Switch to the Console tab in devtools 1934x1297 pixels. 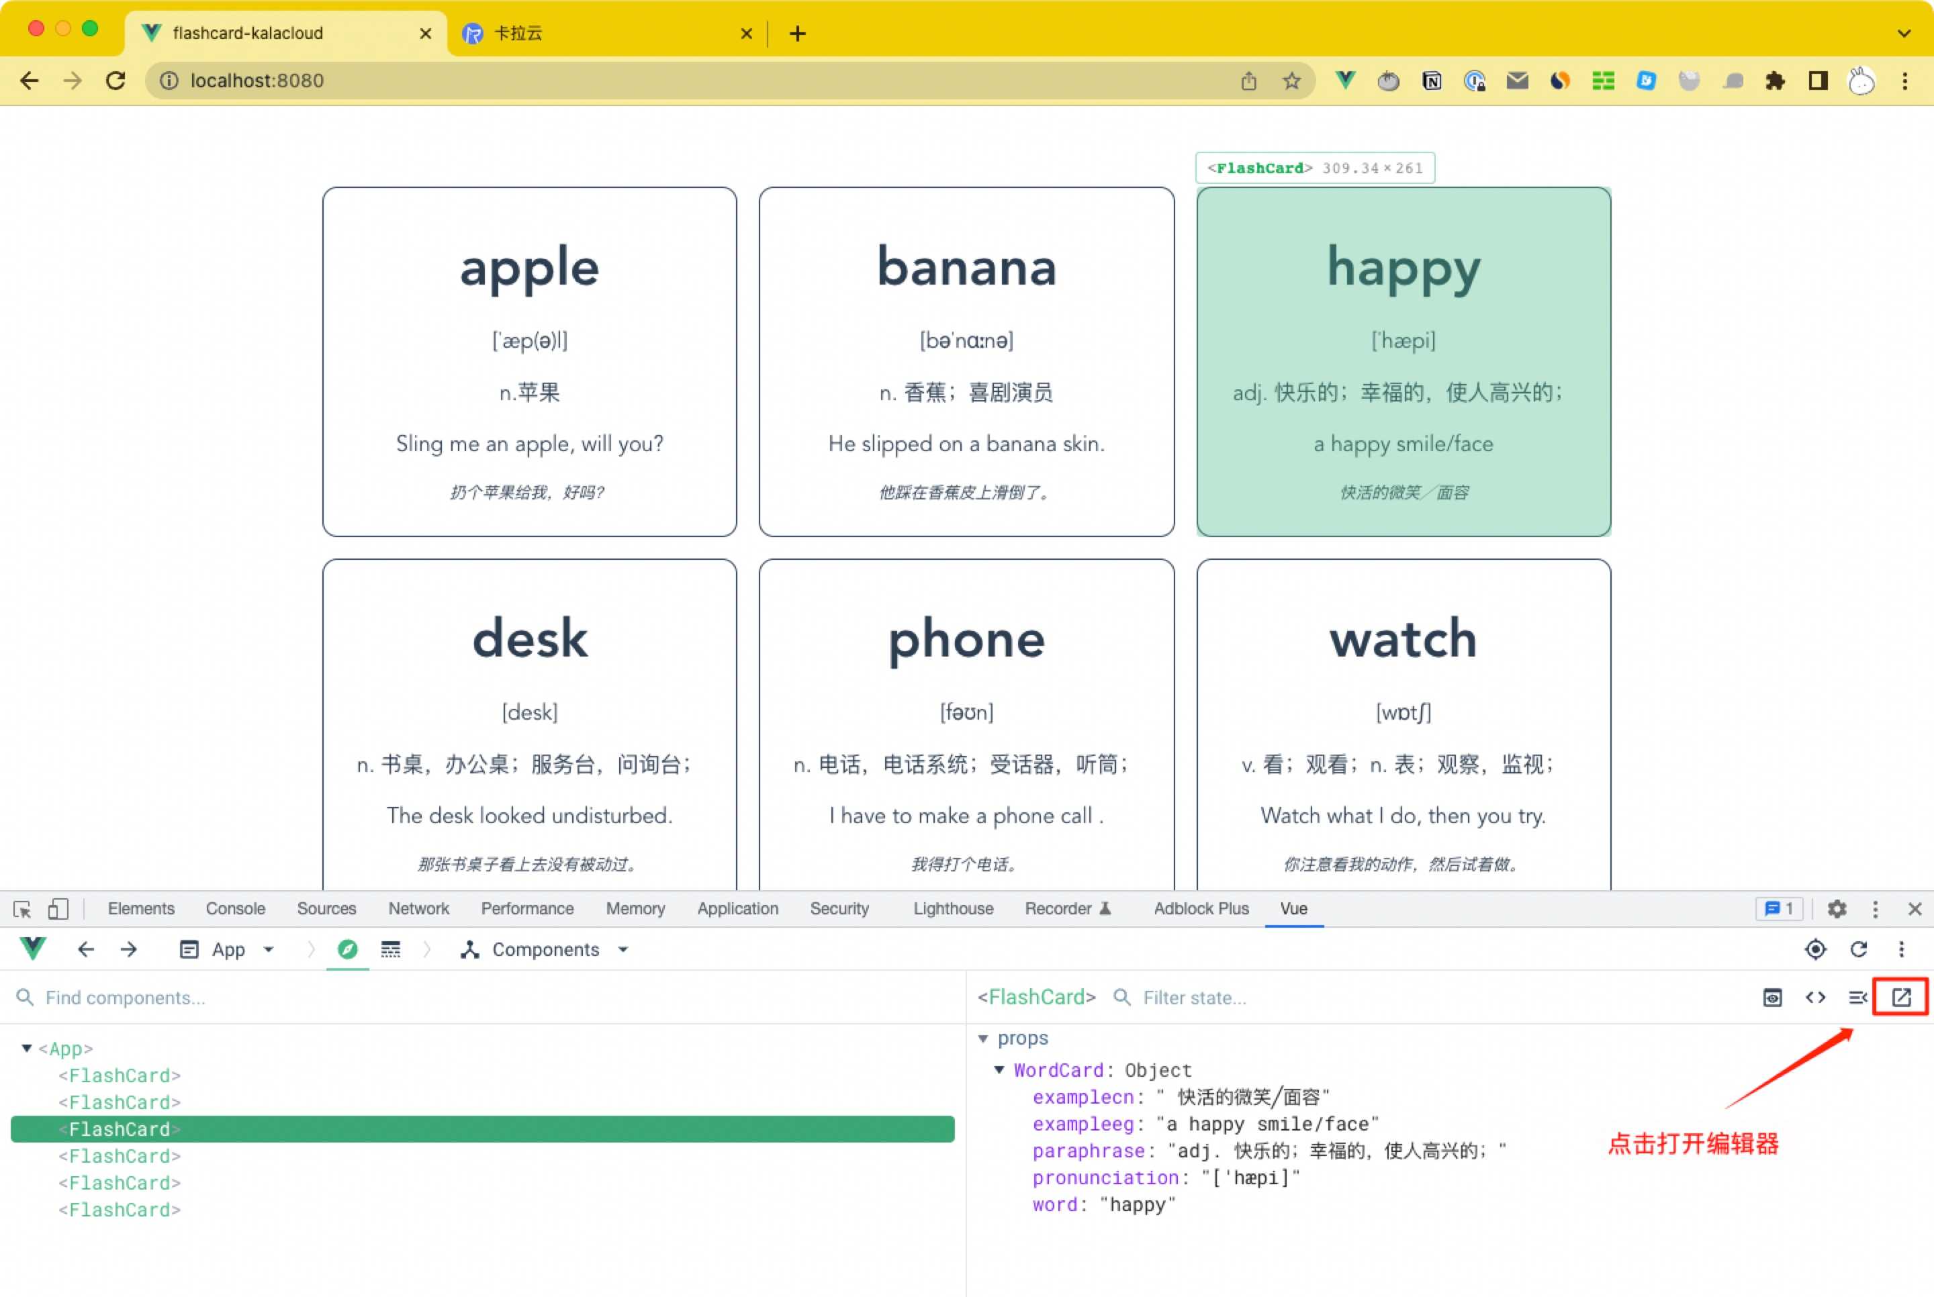coord(236,908)
